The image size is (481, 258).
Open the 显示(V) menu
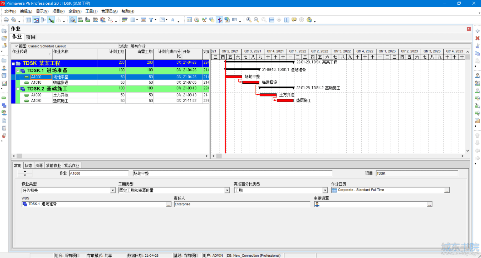[x=42, y=11]
